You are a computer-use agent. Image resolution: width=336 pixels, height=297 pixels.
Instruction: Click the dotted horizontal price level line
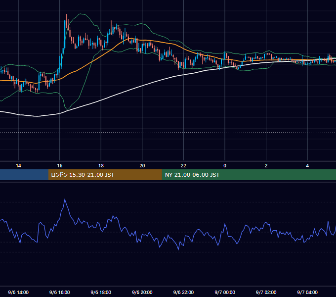click(x=168, y=133)
